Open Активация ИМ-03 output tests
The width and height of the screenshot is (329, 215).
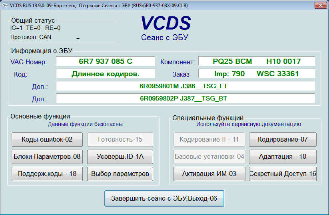pos(209,174)
